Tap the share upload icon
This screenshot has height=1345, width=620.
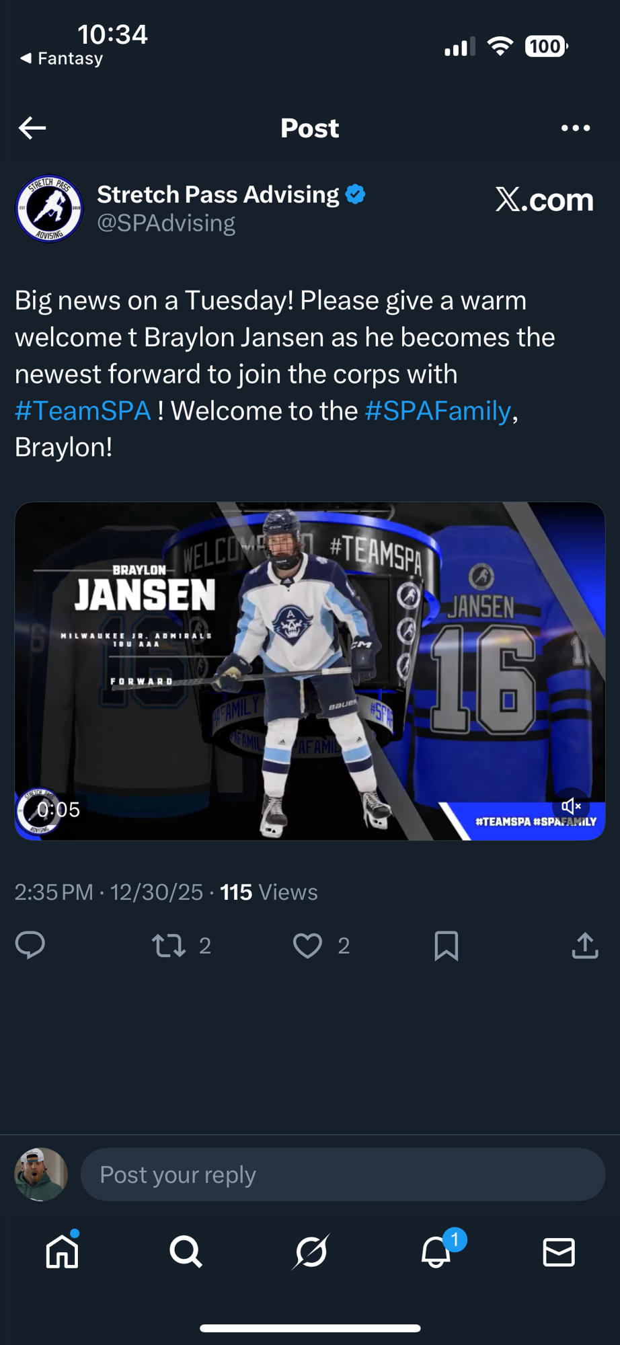(585, 946)
